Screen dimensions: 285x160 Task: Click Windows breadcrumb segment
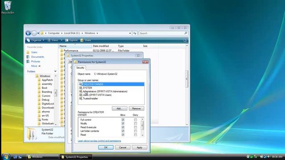90,33
